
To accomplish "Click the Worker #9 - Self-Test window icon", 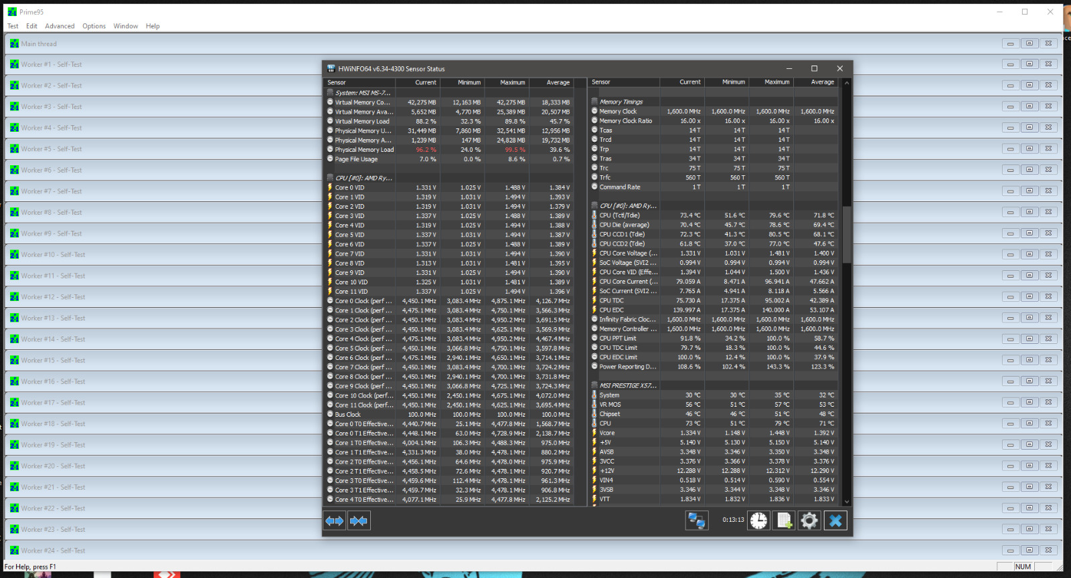I will click(x=14, y=233).
